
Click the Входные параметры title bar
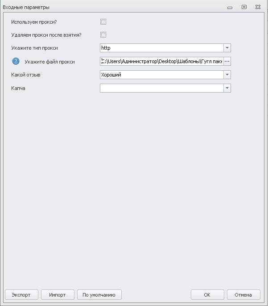(111, 7)
